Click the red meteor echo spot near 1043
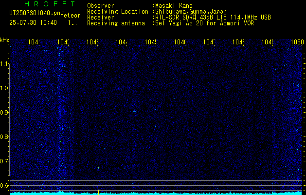 (x=98, y=168)
